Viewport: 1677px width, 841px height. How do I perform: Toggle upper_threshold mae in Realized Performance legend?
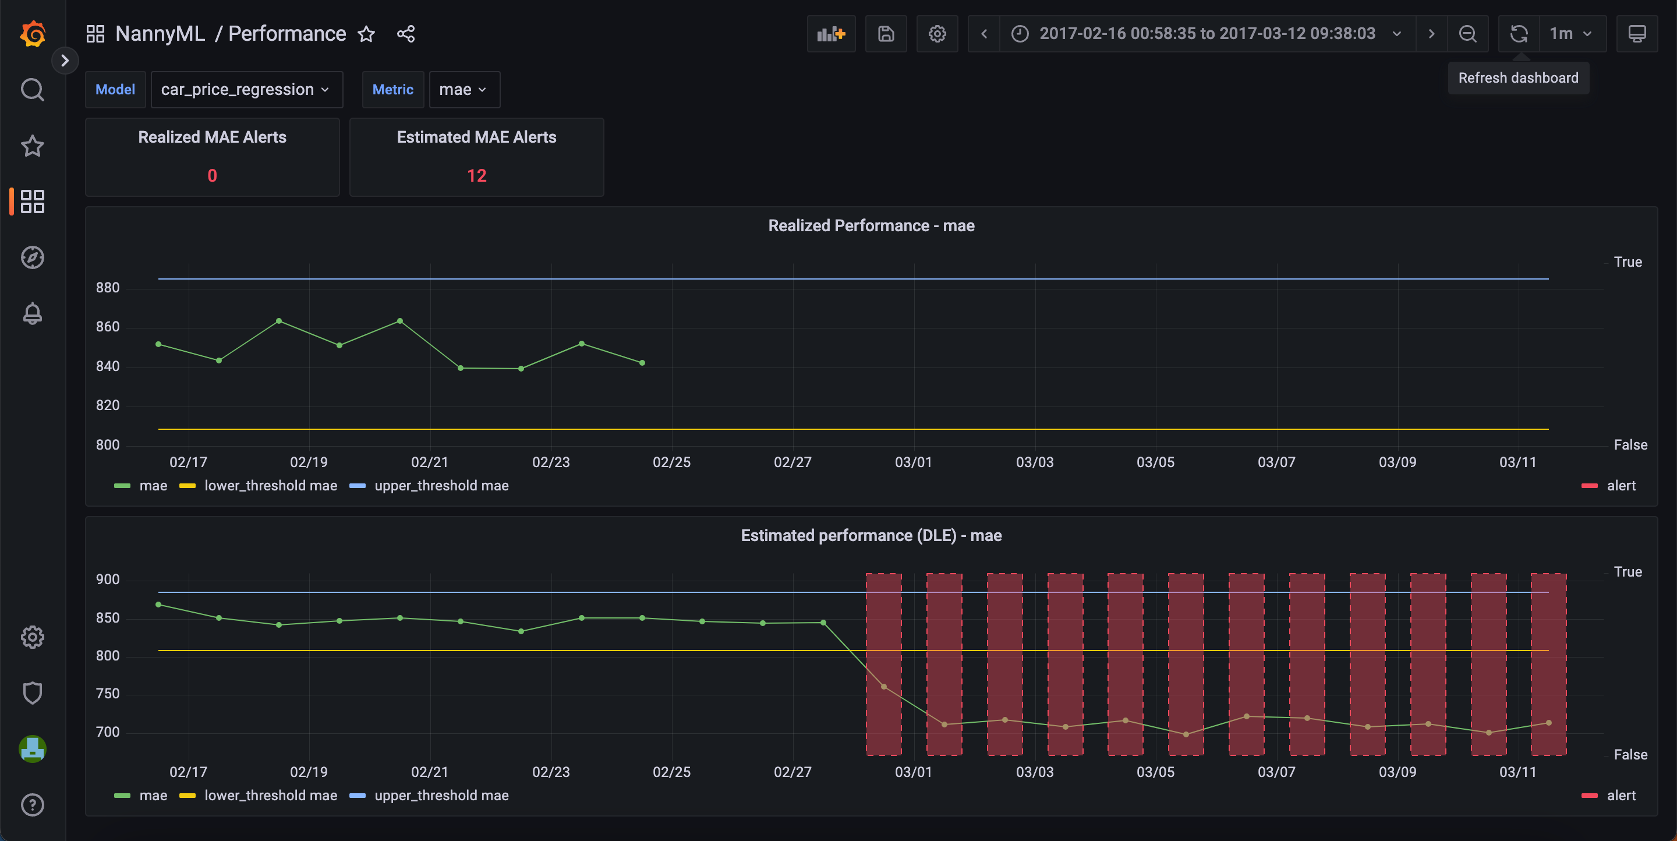[x=441, y=486]
